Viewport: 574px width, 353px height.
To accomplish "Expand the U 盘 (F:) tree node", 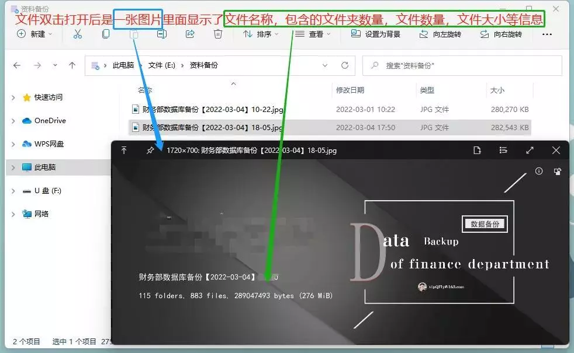I will click(13, 191).
